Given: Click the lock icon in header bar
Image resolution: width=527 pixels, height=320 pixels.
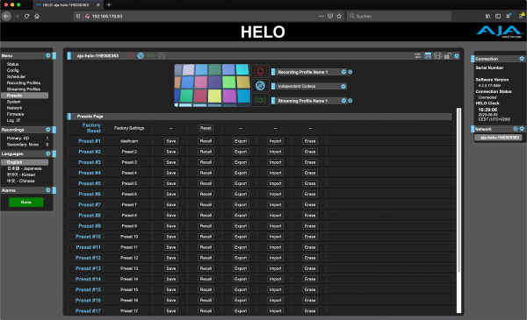Looking at the screenshot, I should coord(447,56).
